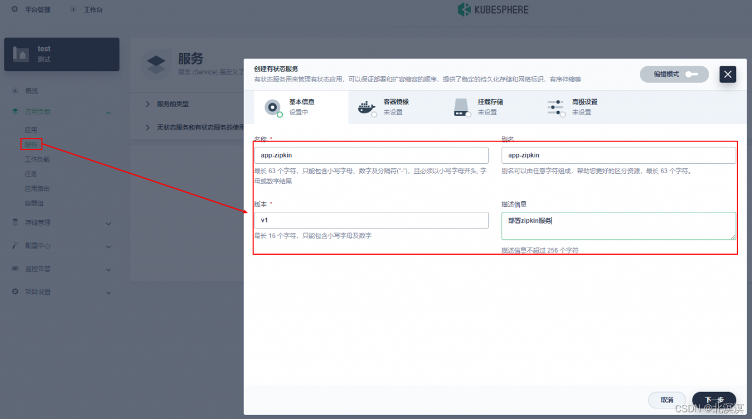Select container groups in the sidebar
The width and height of the screenshot is (752, 419).
(34, 203)
